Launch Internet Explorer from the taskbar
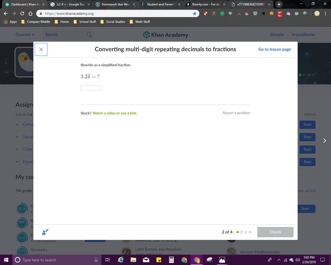The image size is (331, 265). [x=121, y=260]
